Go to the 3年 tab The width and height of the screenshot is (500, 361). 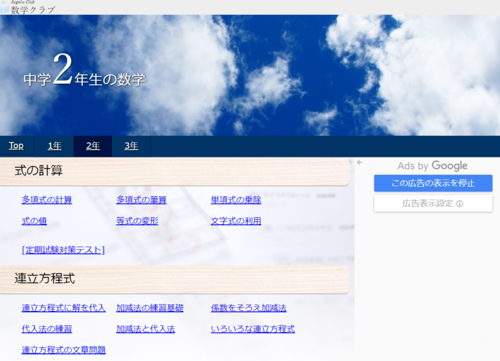pos(131,146)
